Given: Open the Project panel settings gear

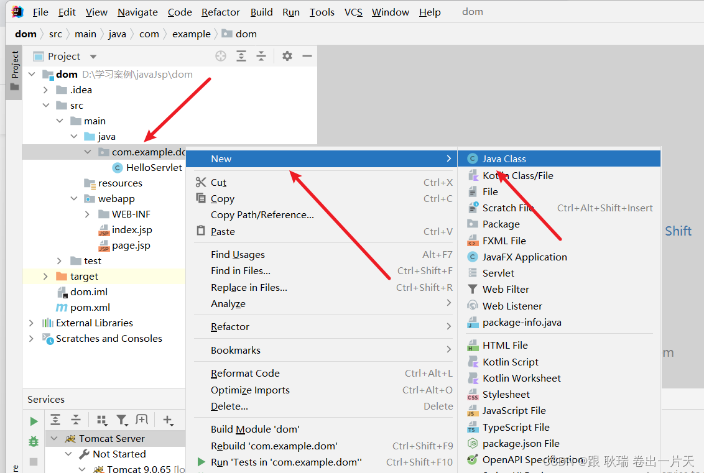Looking at the screenshot, I should click(x=287, y=56).
